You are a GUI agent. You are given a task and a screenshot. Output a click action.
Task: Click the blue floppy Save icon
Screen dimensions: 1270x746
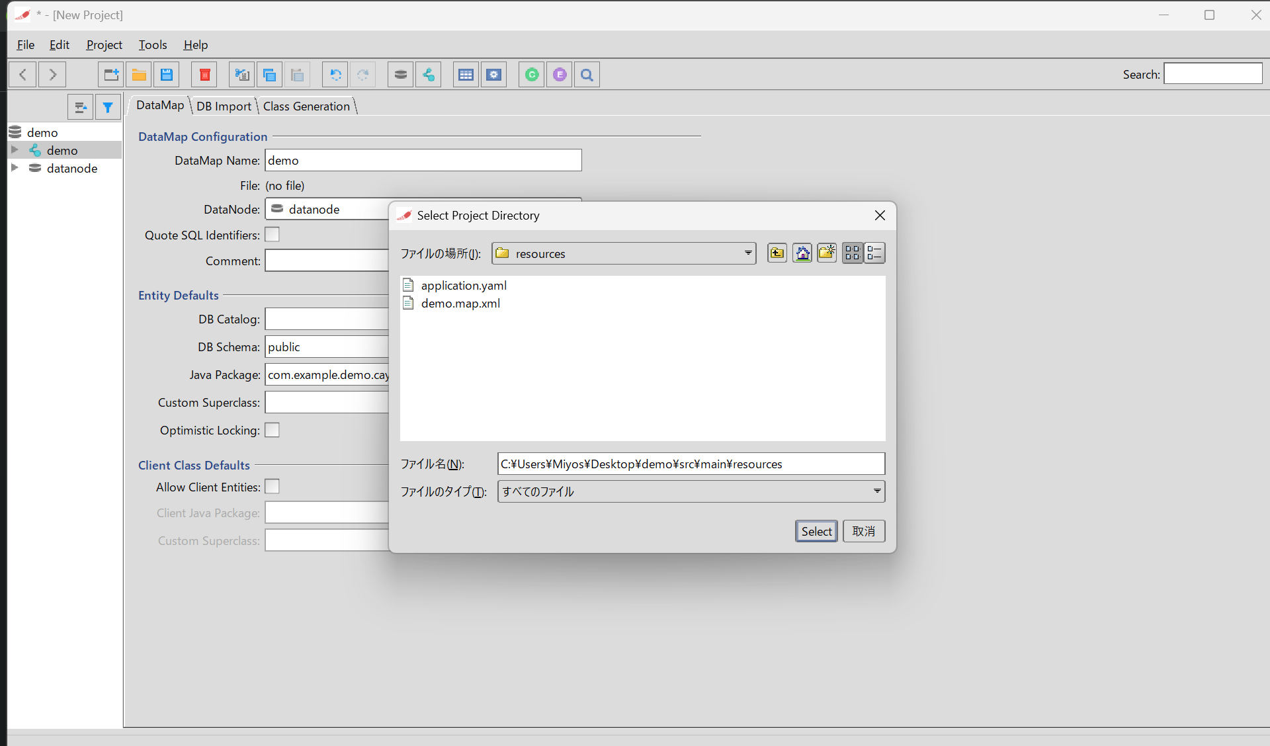[x=167, y=75]
